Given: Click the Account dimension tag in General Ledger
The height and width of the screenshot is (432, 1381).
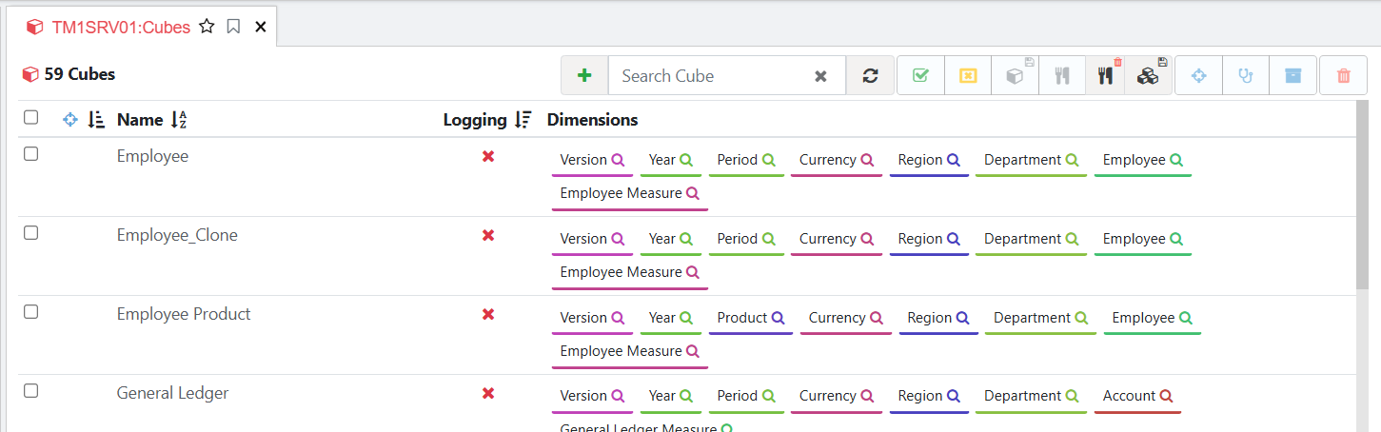Looking at the screenshot, I should [x=1137, y=396].
